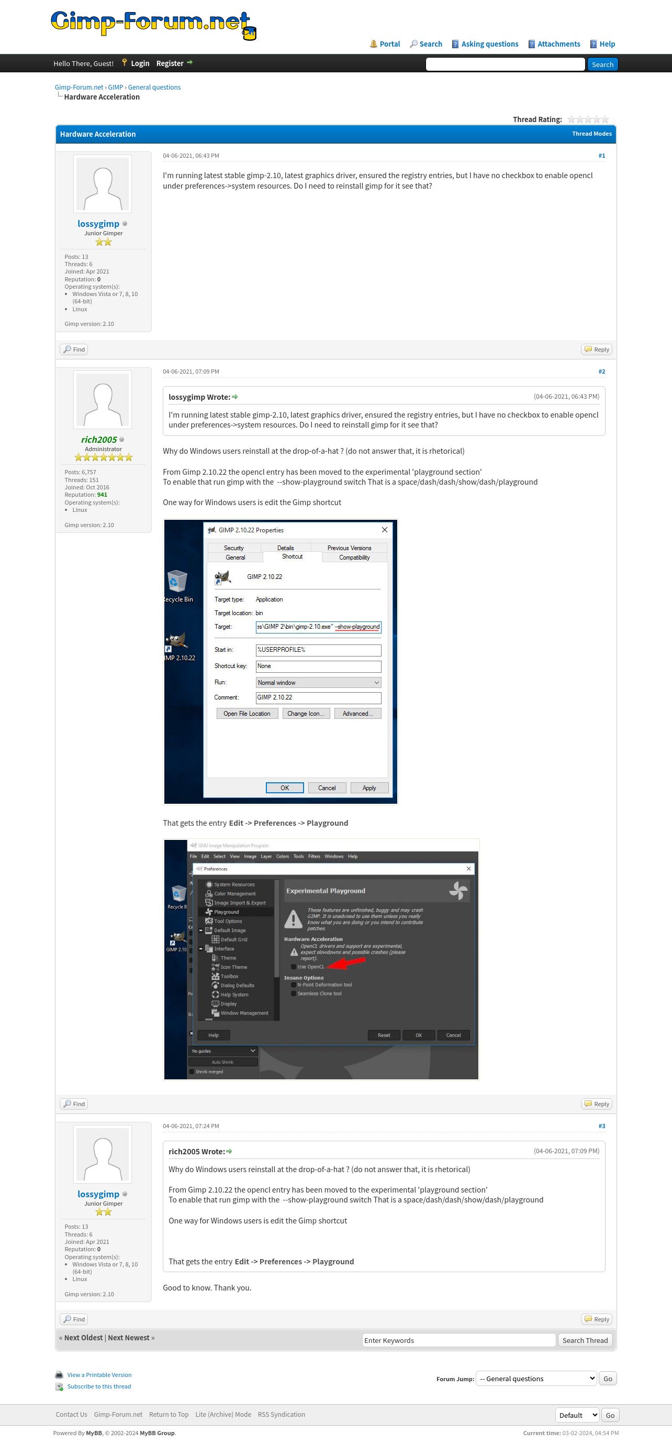The width and height of the screenshot is (672, 1443).
Task: Click printer icon for printable version
Action: [x=59, y=1375]
